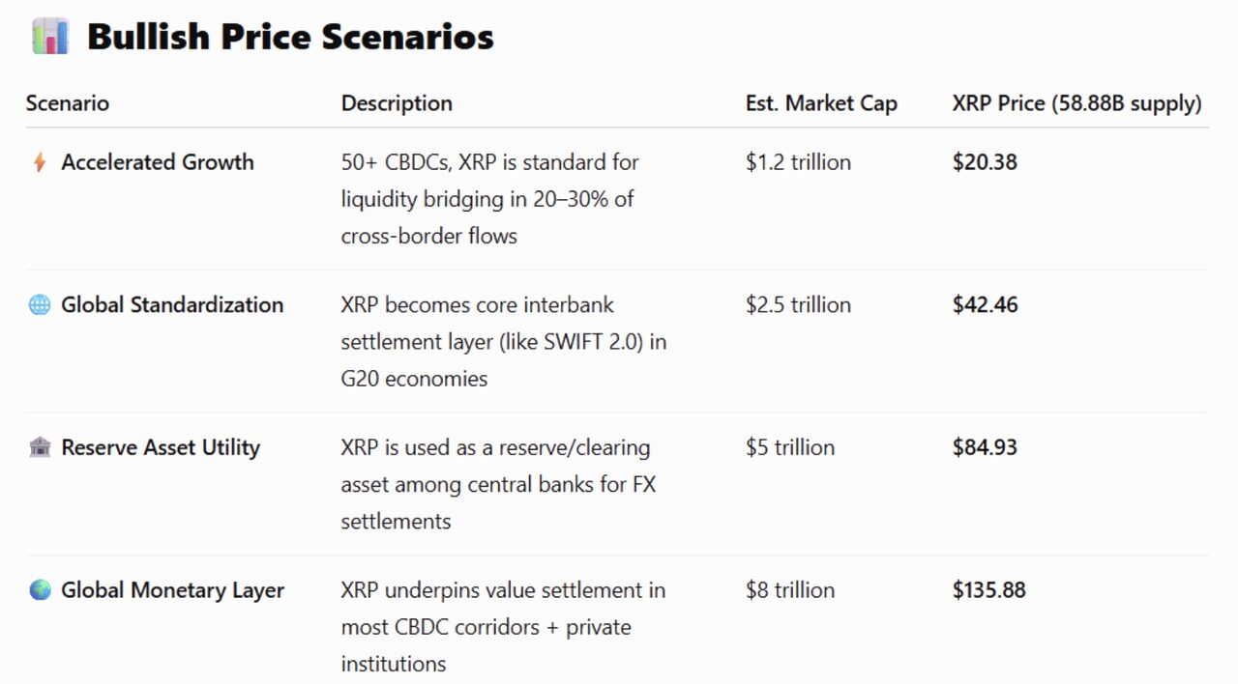This screenshot has width=1238, height=684.
Task: Click the $42.46 price value
Action: 985,305
